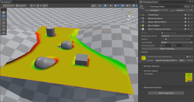
Task: Click the grid visibility icon in Scene toolbar
Action: click(31, 6)
